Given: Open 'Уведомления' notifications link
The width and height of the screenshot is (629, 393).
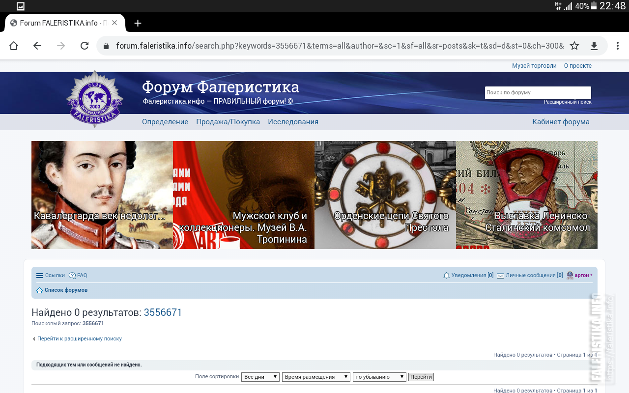Looking at the screenshot, I should [x=472, y=276].
